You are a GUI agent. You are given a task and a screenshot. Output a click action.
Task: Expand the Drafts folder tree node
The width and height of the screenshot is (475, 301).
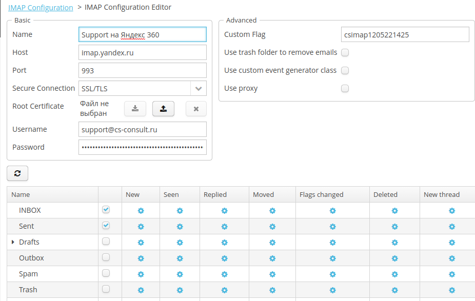click(13, 242)
